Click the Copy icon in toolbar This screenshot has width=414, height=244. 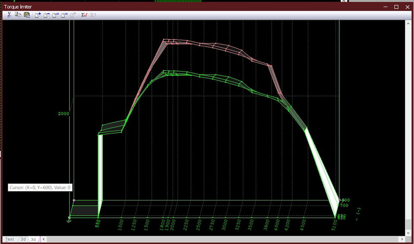click(18, 15)
